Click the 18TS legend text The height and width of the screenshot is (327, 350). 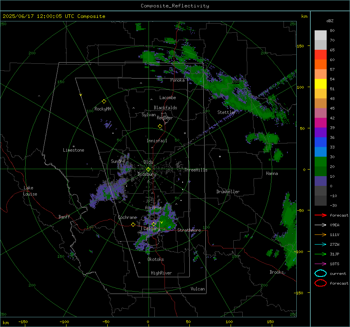click(x=334, y=264)
